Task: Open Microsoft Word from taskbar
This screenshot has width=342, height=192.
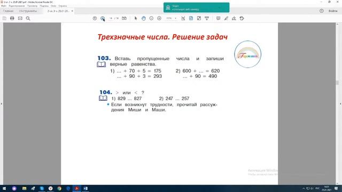Action: (x=85, y=188)
